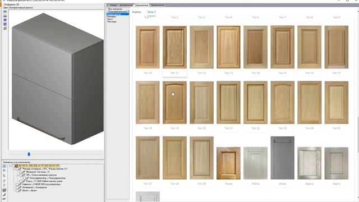Choose the Тип 27 facade thumbnail
Viewport: 359px width, 202px height.
coord(148,158)
